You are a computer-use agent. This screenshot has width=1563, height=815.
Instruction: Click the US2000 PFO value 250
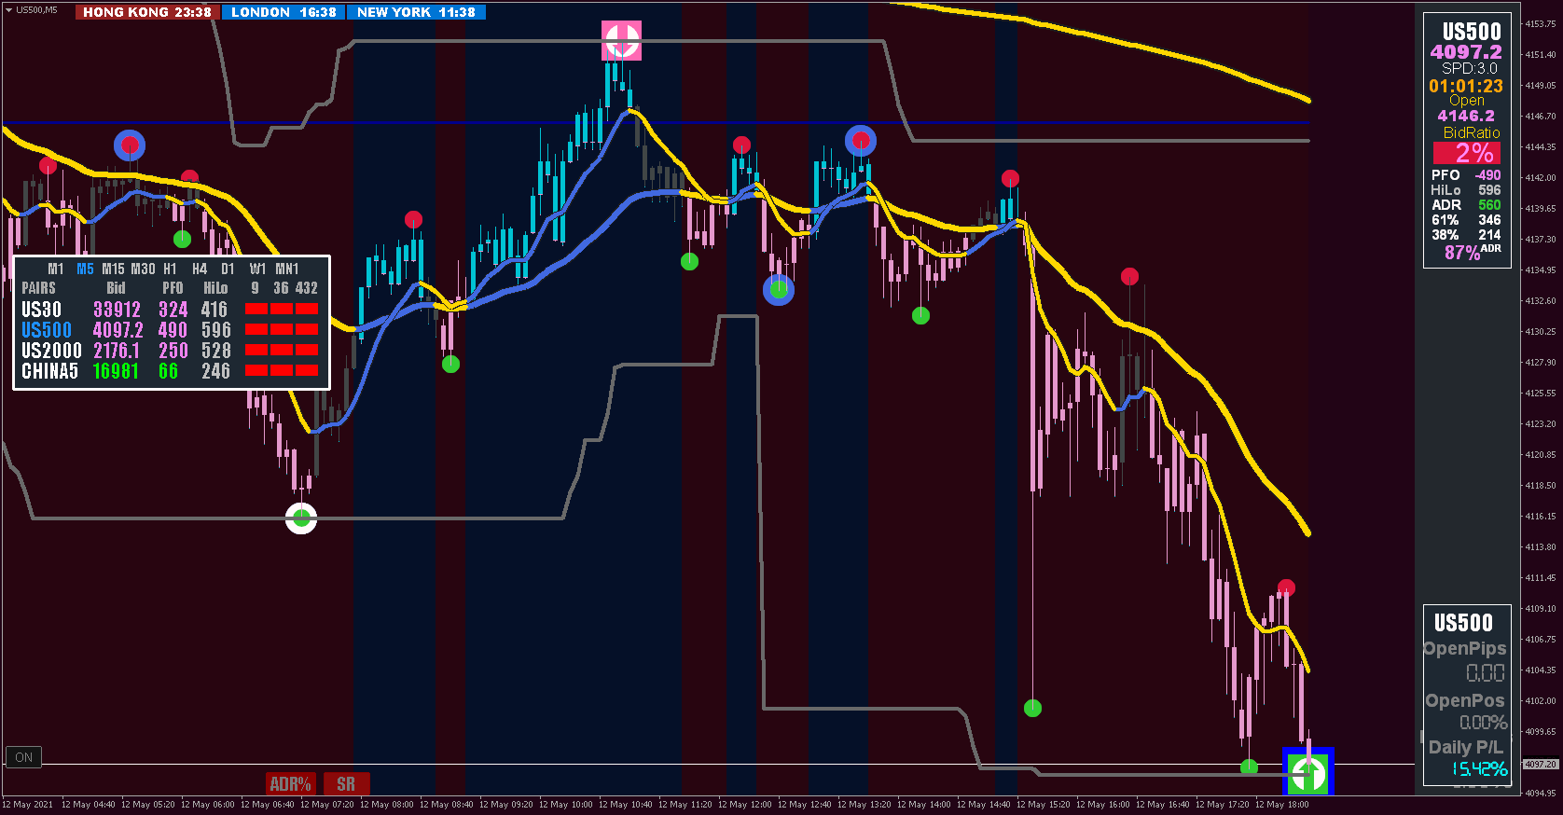tap(173, 351)
